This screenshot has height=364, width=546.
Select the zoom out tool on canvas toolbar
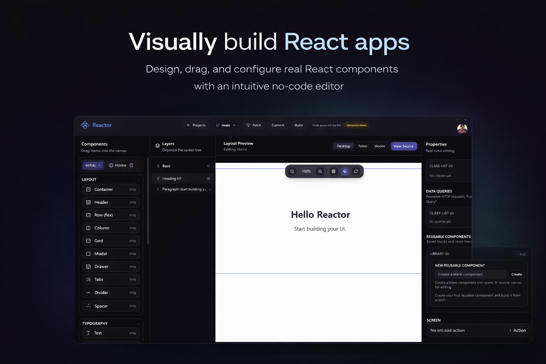coord(292,171)
